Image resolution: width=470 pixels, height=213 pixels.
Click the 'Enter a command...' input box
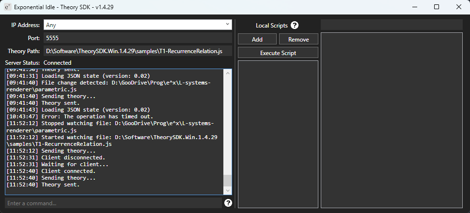tap(113, 203)
